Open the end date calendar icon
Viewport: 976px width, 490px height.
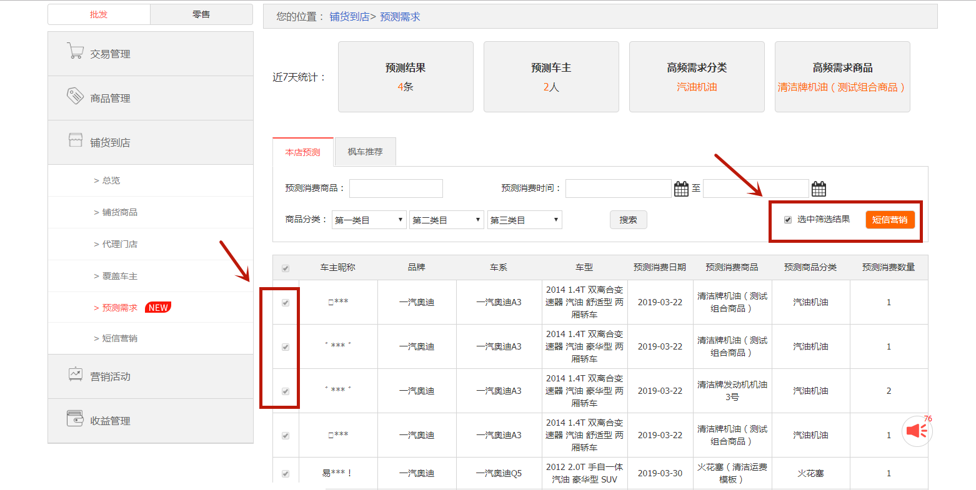(x=819, y=189)
